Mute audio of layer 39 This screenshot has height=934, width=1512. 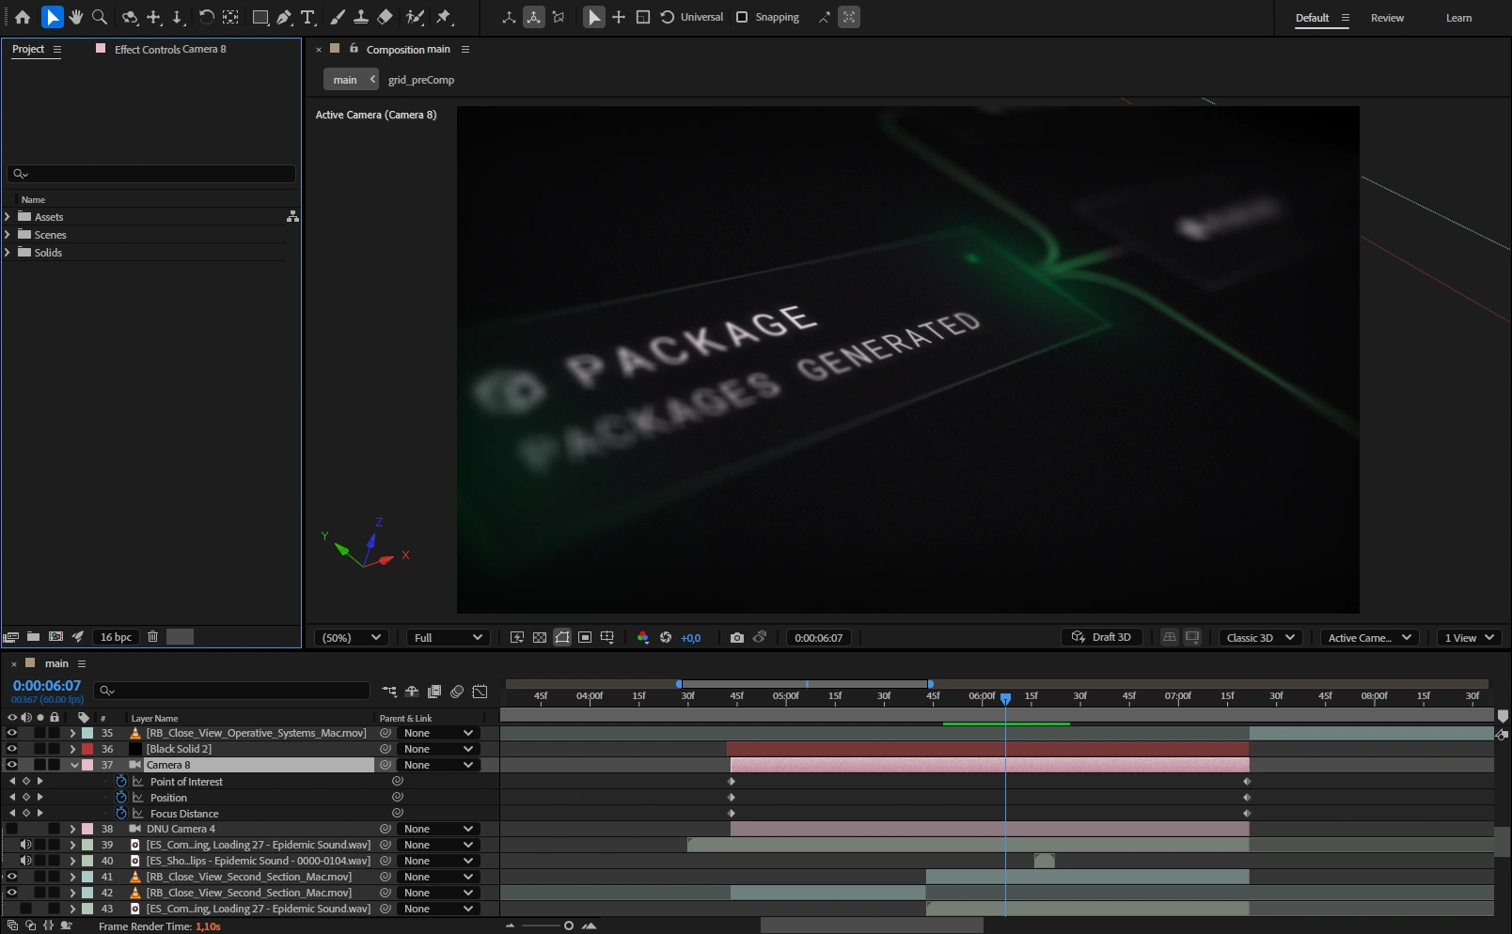(26, 845)
